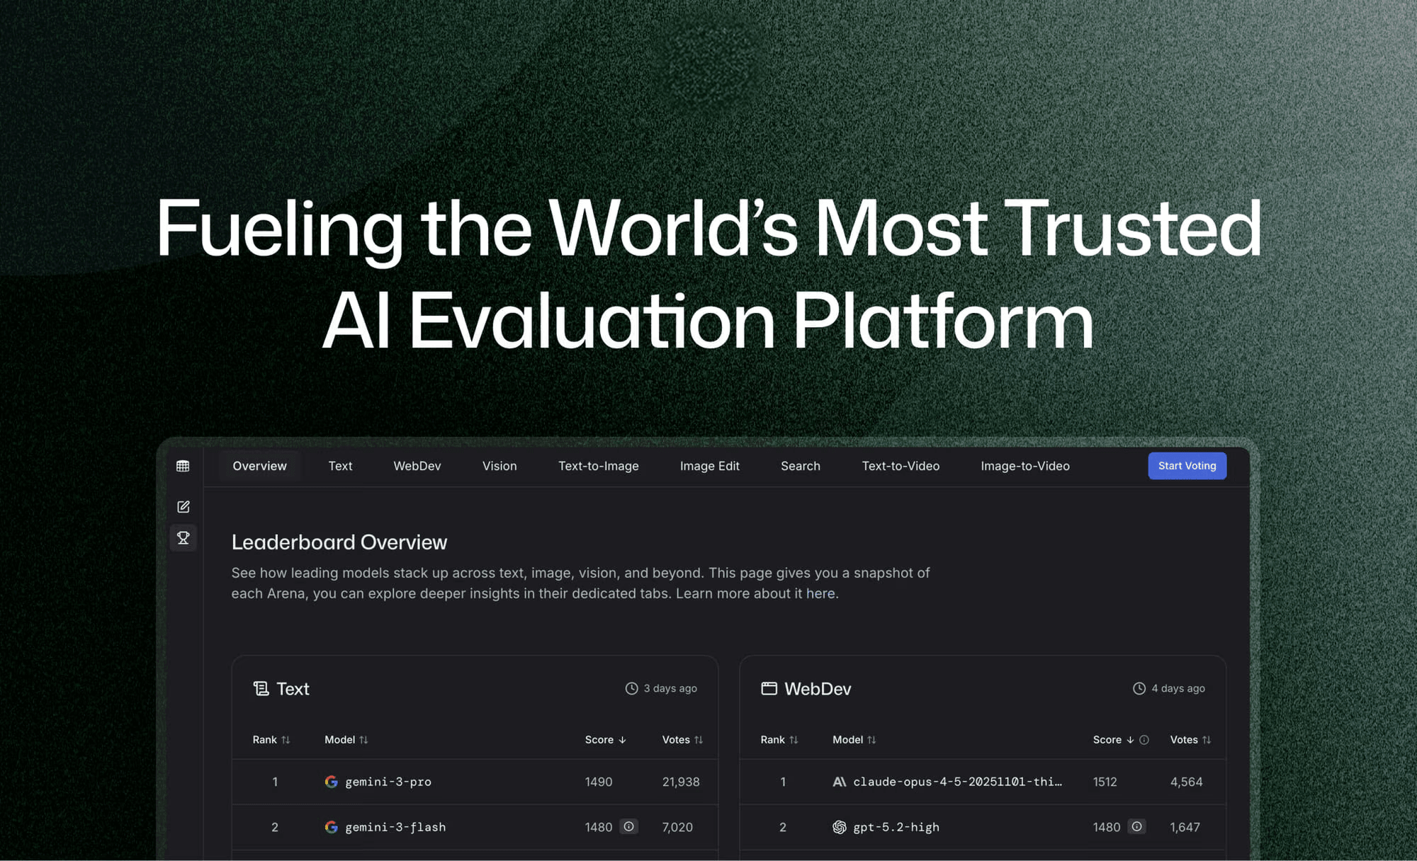
Task: Open the Text leaderboard card title
Action: (293, 688)
